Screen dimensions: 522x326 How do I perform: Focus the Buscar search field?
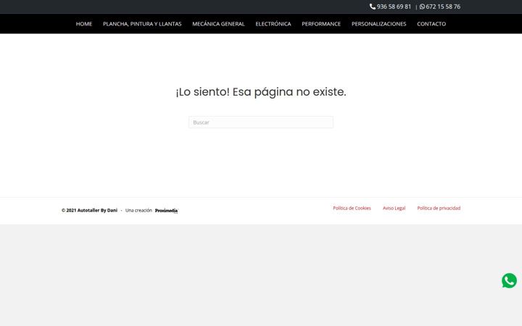pos(261,122)
